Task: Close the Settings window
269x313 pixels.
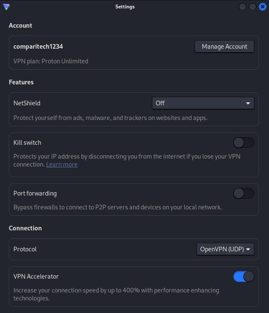Action: [x=262, y=7]
